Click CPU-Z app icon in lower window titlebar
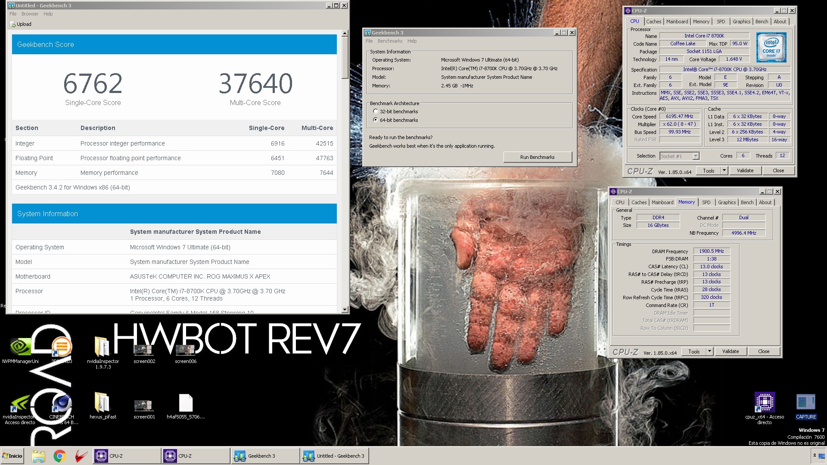Image resolution: width=827 pixels, height=465 pixels. (614, 192)
